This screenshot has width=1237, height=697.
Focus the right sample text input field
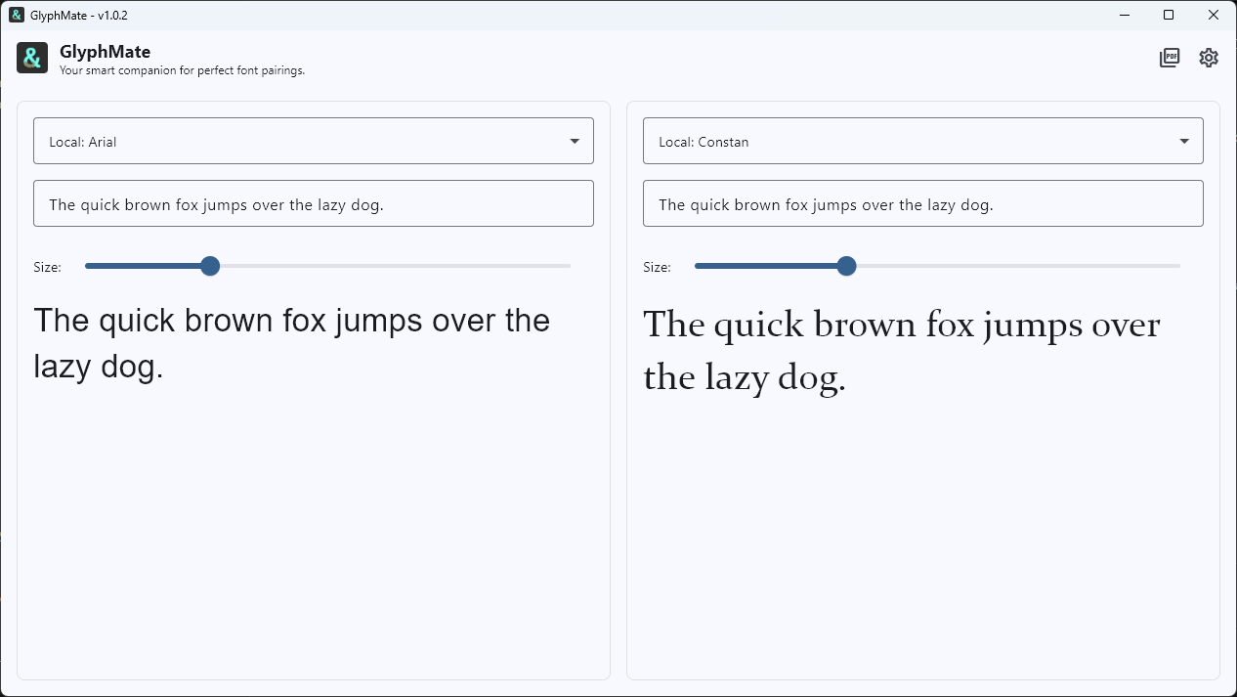pos(922,204)
